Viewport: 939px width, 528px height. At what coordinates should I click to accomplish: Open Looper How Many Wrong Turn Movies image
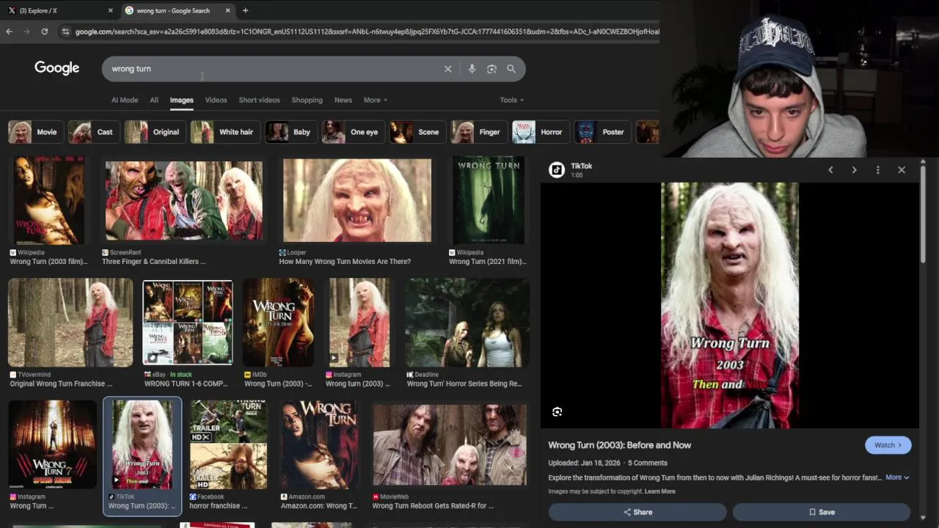[x=357, y=200]
